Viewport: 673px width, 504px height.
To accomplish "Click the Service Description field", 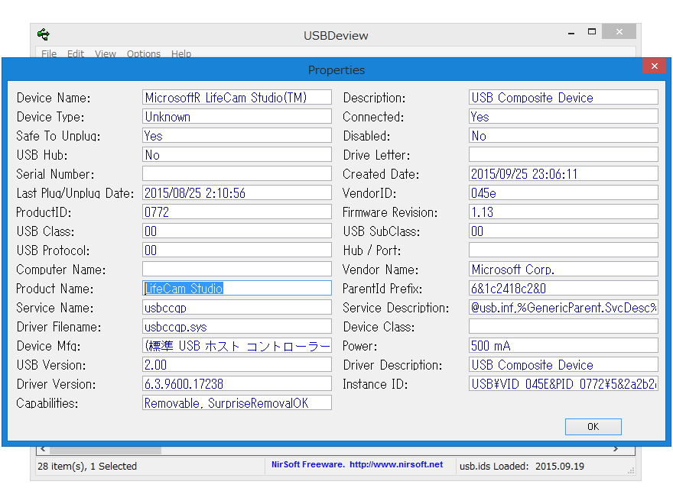I will [564, 307].
